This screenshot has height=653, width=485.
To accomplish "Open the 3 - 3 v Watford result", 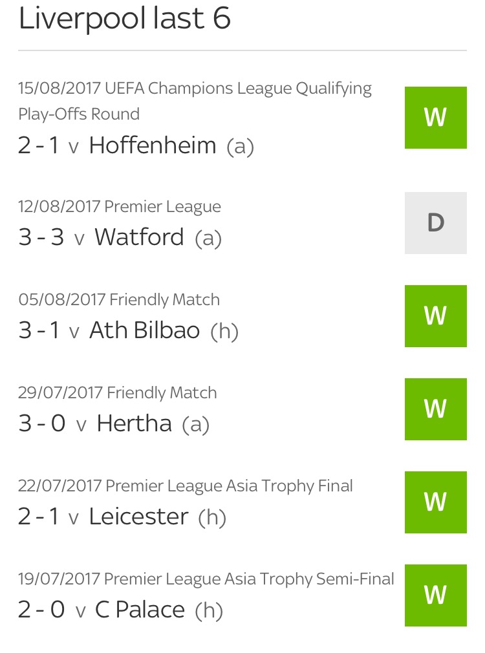I will (120, 237).
